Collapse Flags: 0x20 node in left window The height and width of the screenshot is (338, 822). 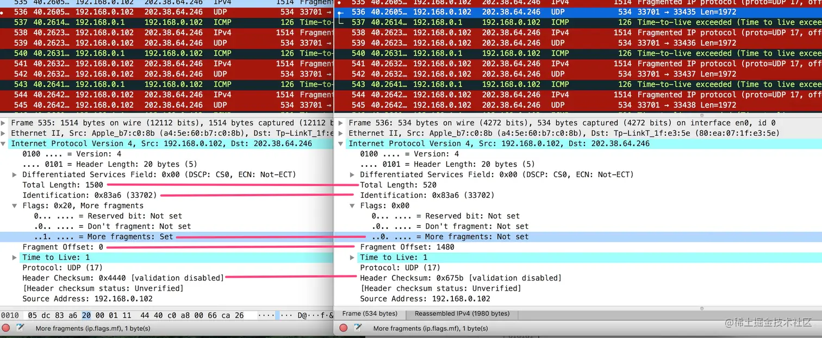pyautogui.click(x=15, y=205)
